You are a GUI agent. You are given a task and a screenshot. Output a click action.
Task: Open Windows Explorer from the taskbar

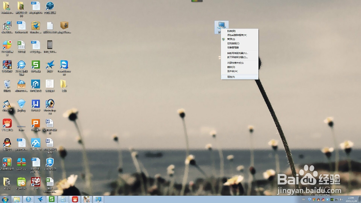pyautogui.click(x=17, y=199)
